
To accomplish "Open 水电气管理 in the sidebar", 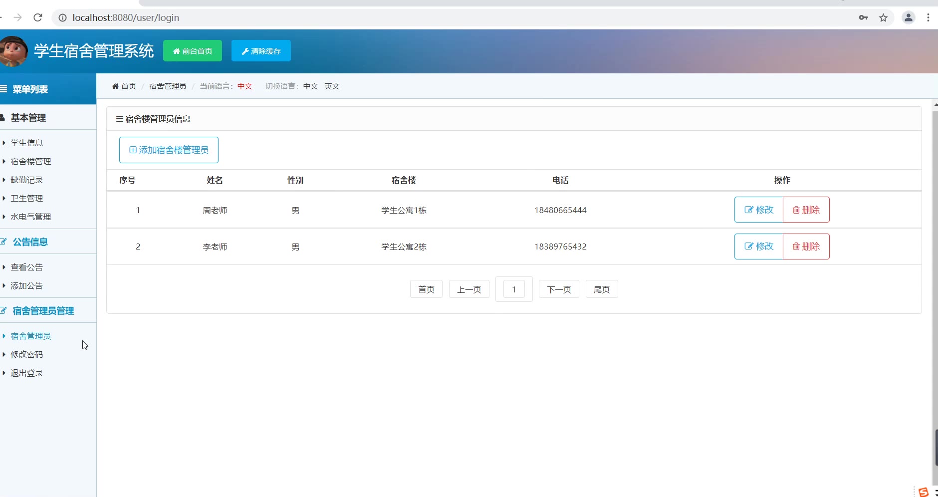I will pos(31,217).
